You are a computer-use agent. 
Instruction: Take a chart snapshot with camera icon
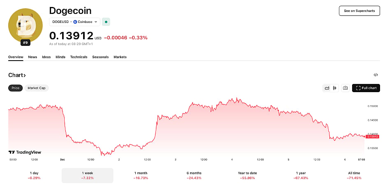click(345, 88)
